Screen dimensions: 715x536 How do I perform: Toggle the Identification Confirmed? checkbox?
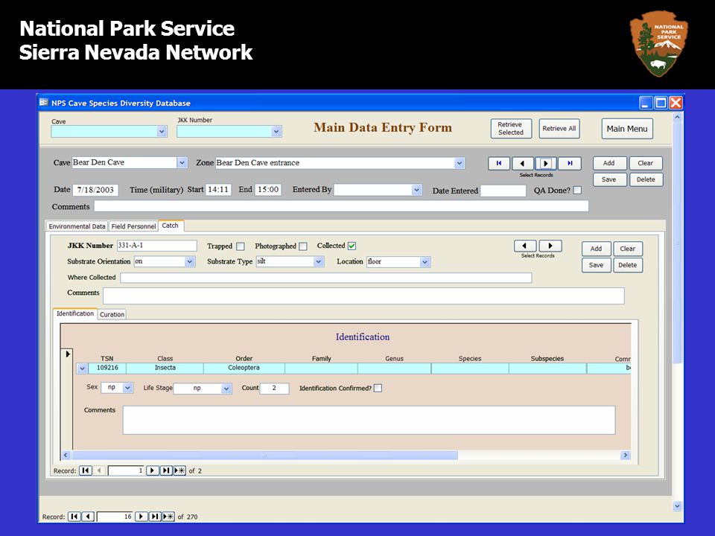[x=378, y=389]
